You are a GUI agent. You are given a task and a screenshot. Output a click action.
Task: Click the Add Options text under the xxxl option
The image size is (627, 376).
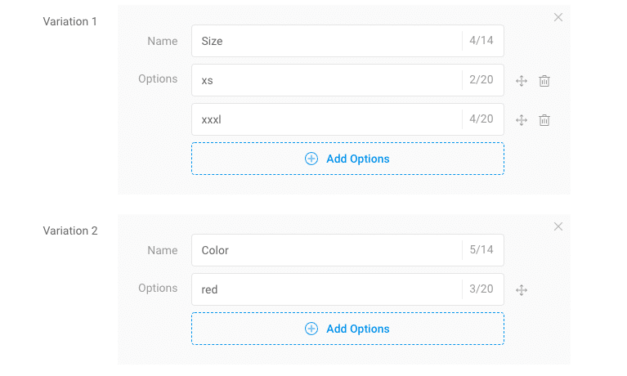point(357,159)
